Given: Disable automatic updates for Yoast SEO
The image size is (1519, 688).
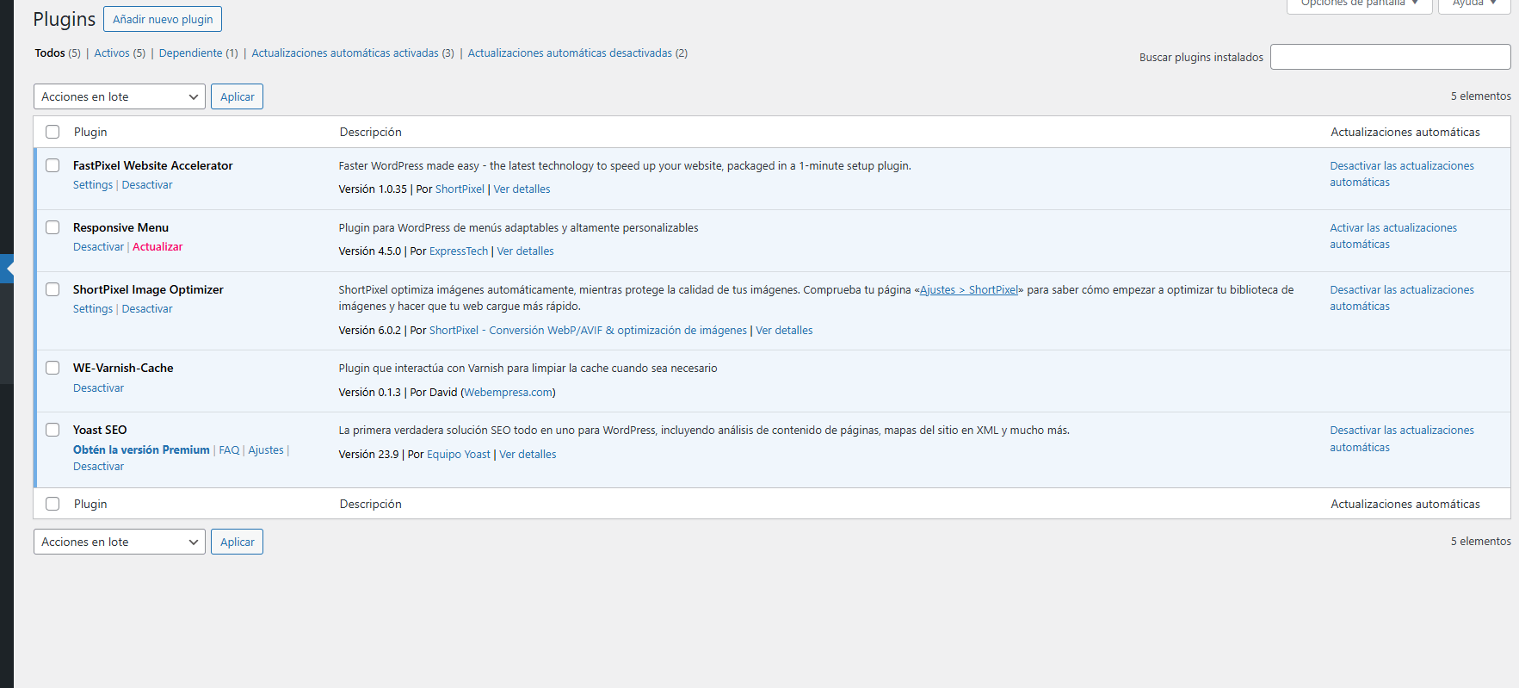Looking at the screenshot, I should 1402,438.
